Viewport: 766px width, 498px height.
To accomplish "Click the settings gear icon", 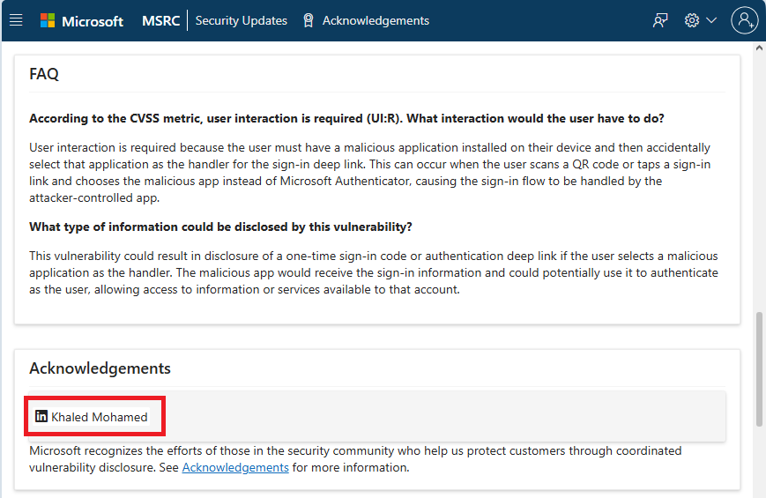I will [x=692, y=20].
